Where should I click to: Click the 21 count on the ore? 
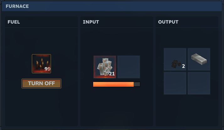(112, 74)
